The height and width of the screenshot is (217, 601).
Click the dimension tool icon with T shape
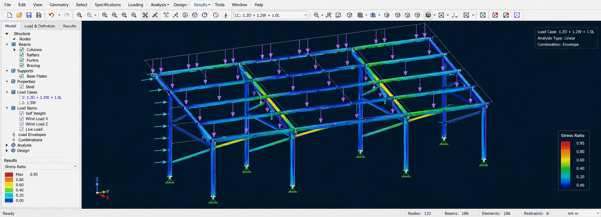tap(166, 15)
